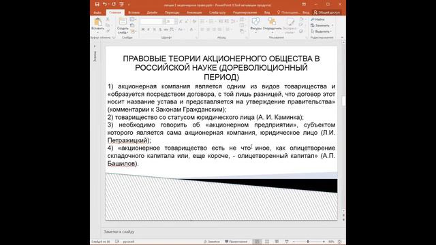Save the presentation from the quick access toolbar

pos(97,4)
